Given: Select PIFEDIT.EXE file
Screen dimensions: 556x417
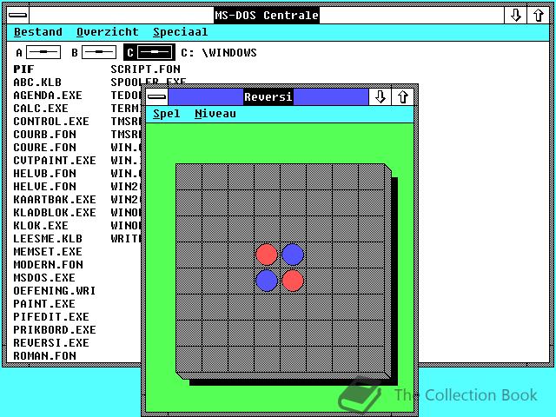Looking at the screenshot, I should [51, 316].
